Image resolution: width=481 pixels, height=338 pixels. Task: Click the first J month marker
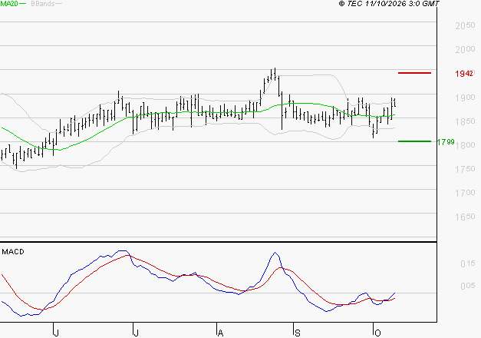[56, 333]
